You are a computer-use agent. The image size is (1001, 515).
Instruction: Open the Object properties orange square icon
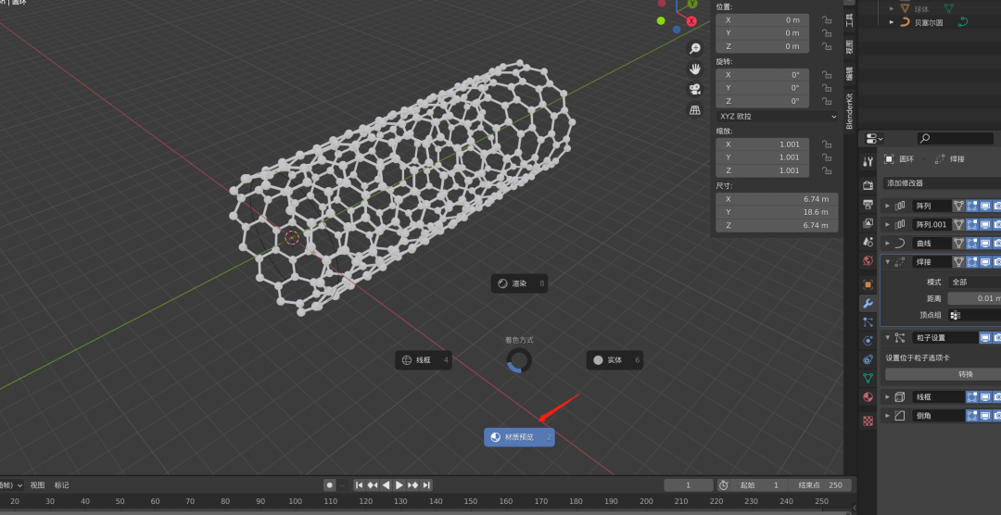click(868, 284)
